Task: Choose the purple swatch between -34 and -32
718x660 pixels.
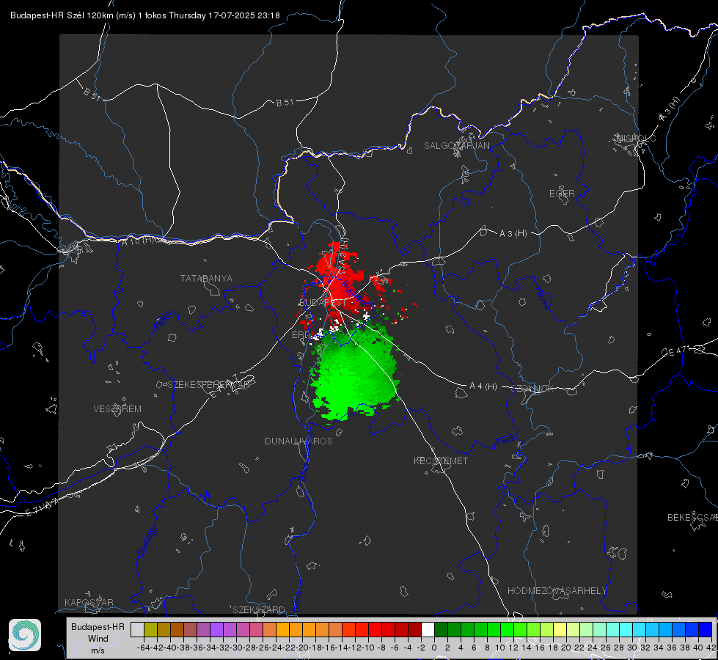Action: pos(216,629)
